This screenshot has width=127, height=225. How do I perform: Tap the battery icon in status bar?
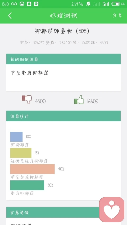(x=116, y=4)
